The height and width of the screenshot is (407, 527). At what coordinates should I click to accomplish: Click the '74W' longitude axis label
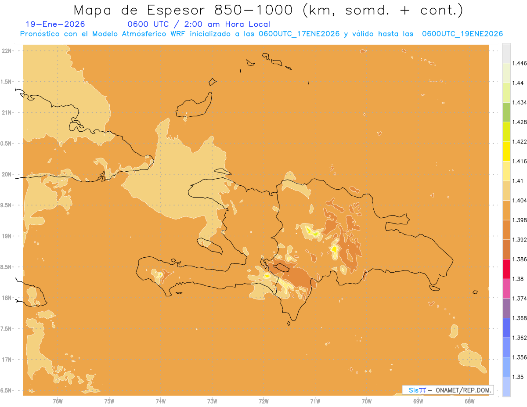pos(160,402)
